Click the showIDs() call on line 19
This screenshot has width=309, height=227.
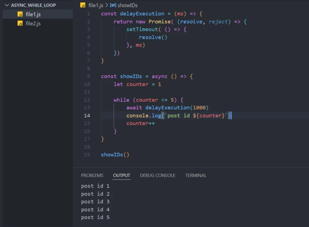click(x=114, y=154)
